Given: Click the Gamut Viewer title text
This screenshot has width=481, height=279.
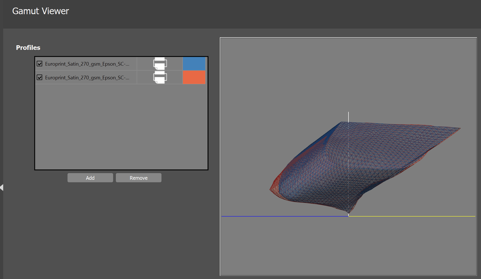Looking at the screenshot, I should coord(40,11).
